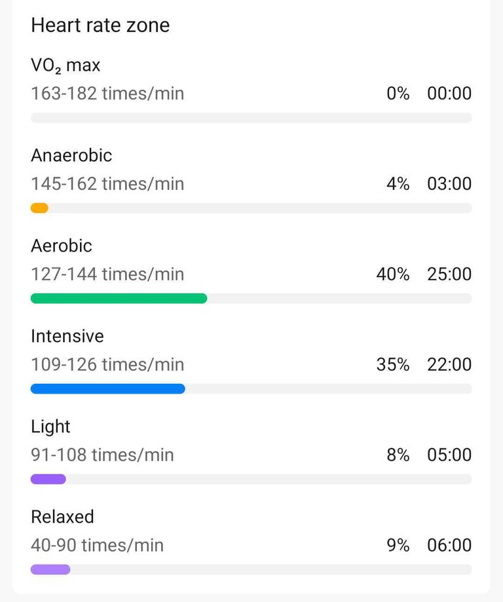Click the 127-144 times/min range text
The image size is (503, 602).
(107, 274)
